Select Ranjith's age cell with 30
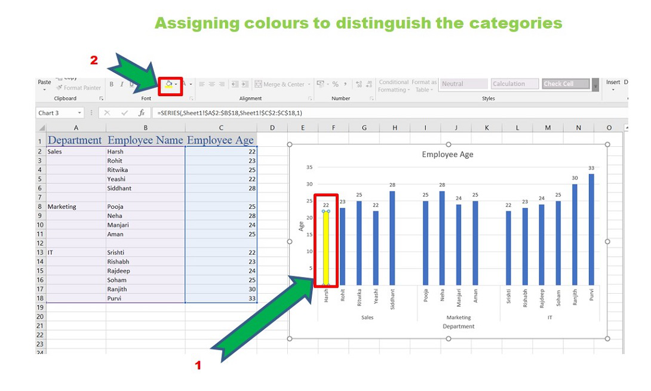Image resolution: width=651 pixels, height=391 pixels. (221, 289)
